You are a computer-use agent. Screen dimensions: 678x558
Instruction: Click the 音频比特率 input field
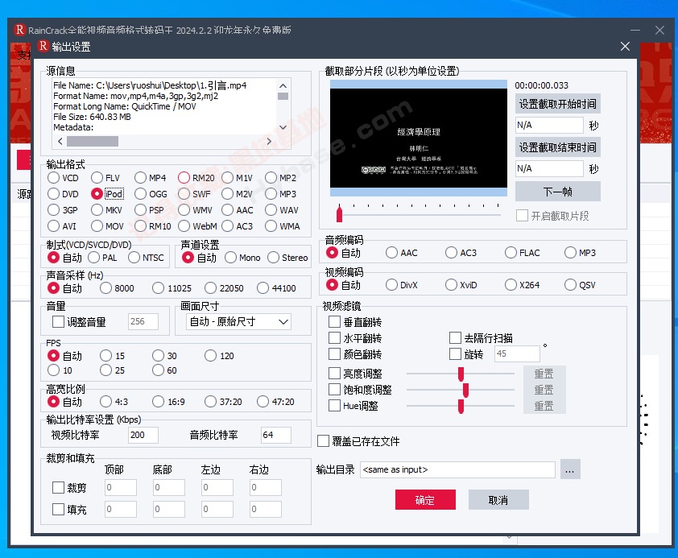(276, 435)
